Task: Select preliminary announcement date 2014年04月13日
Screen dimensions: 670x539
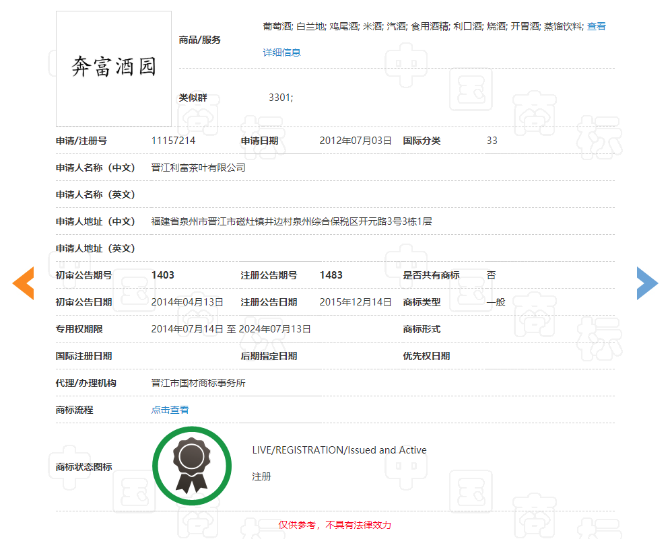Action: [187, 302]
